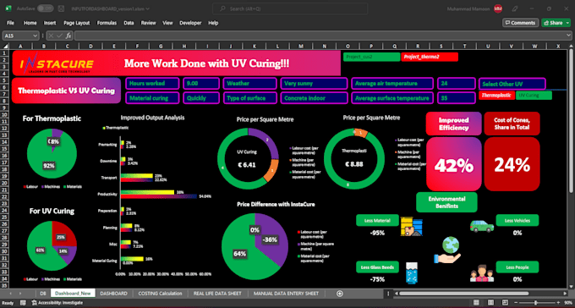This screenshot has width=575, height=308.
Task: Click the Less People green label
Action: (x=517, y=267)
